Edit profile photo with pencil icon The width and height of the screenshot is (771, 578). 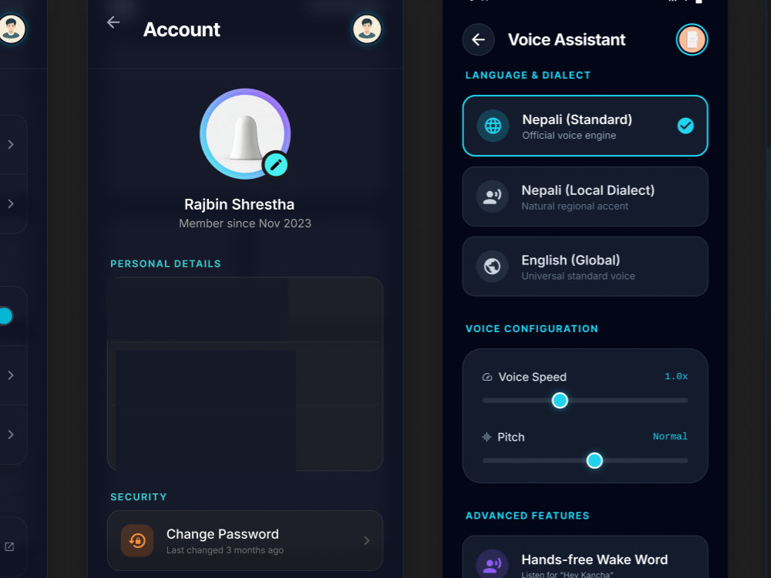(x=275, y=165)
